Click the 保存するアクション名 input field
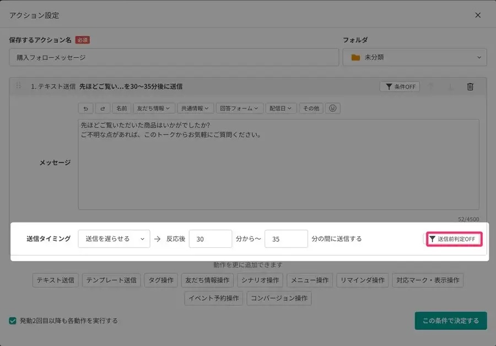 174,57
